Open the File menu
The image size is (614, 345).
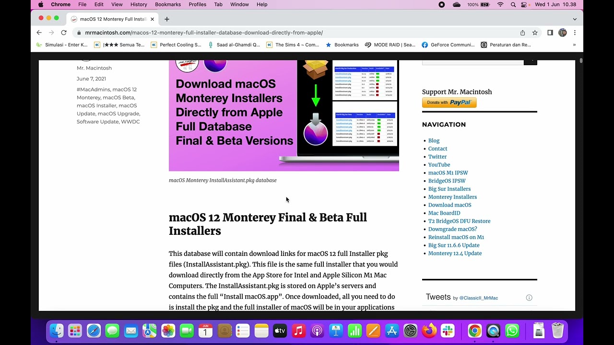(x=83, y=4)
